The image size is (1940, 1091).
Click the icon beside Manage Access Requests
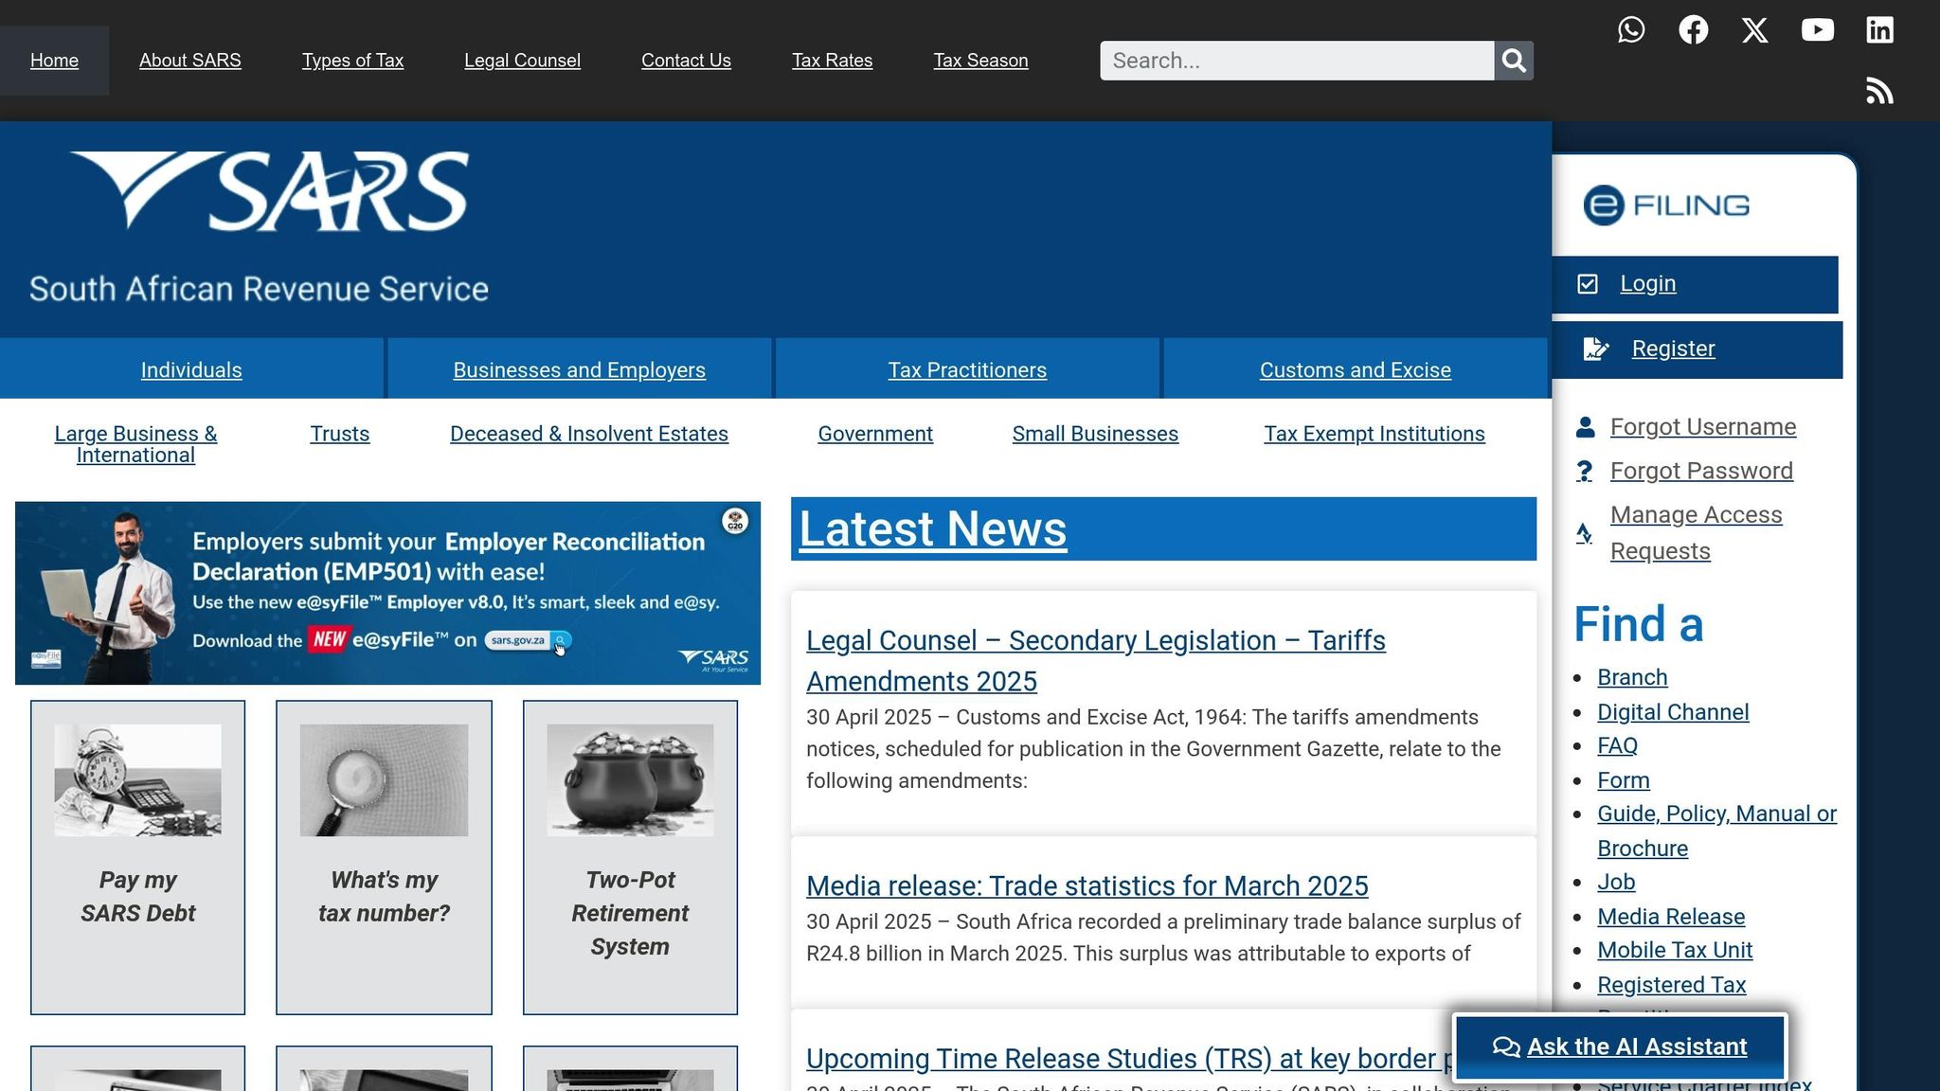(1584, 533)
